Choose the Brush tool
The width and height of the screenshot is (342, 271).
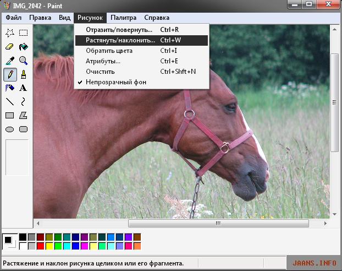(23, 74)
